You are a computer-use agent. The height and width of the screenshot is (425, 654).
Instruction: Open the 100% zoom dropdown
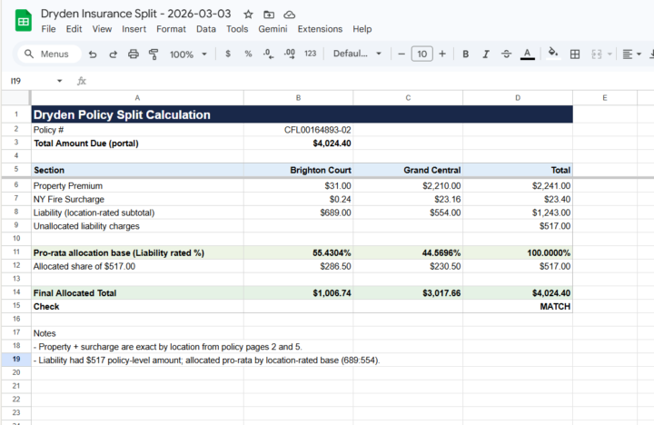point(188,54)
